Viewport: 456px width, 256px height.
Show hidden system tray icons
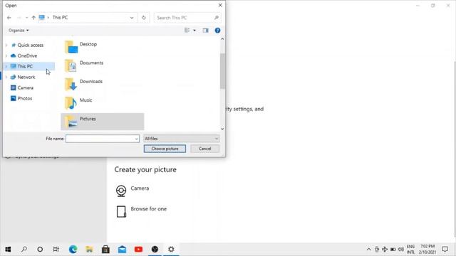click(369, 249)
